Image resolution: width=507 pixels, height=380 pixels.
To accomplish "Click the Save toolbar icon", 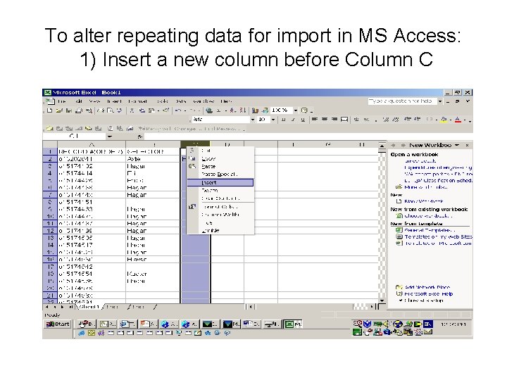I will tap(68, 110).
